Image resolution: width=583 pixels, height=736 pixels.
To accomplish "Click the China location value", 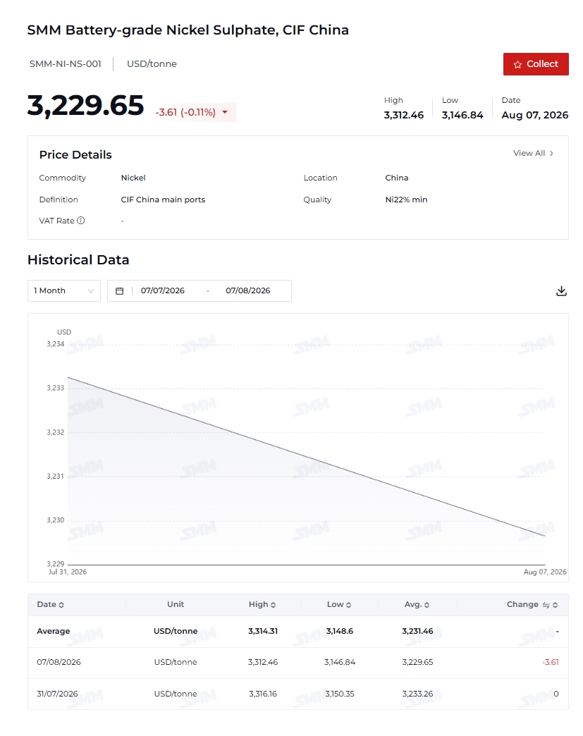I will click(397, 178).
